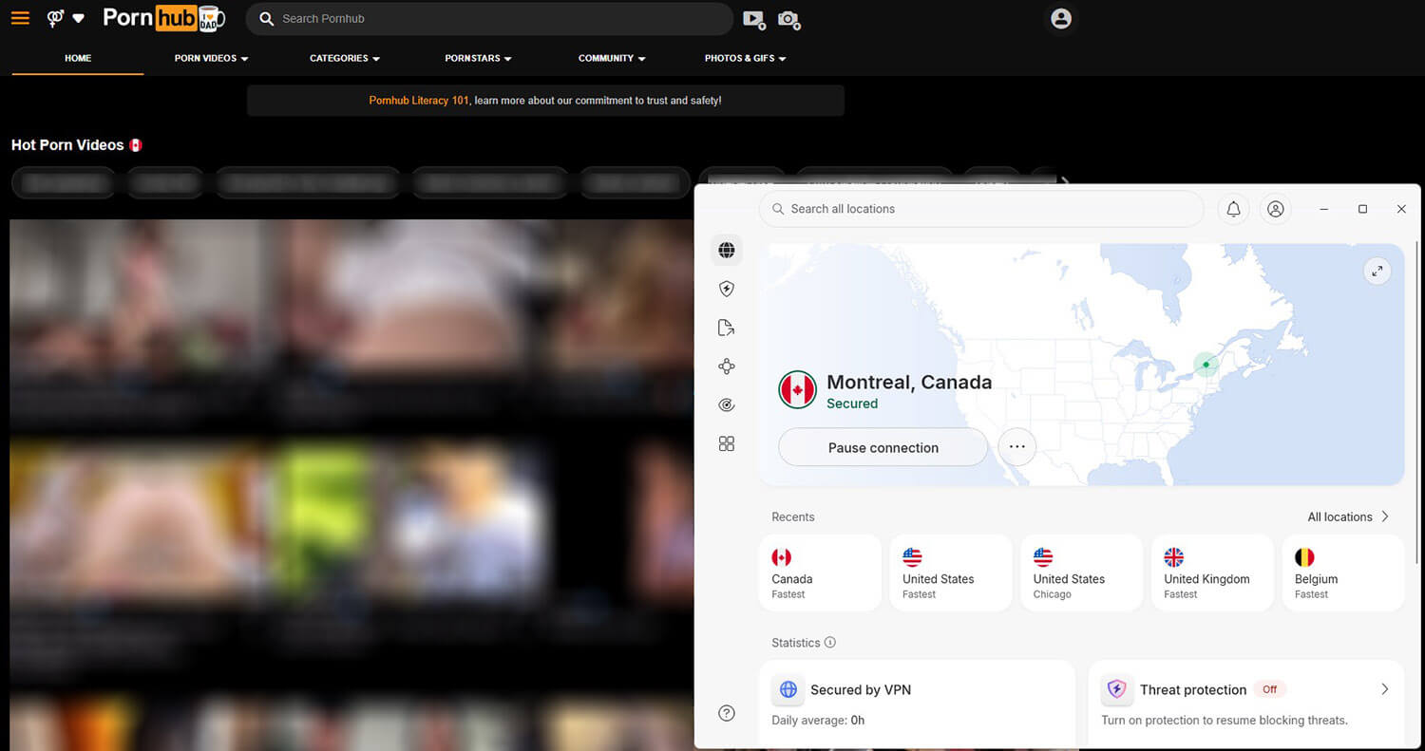
Task: Connect to recent Belgium Fastest
Action: tap(1343, 573)
